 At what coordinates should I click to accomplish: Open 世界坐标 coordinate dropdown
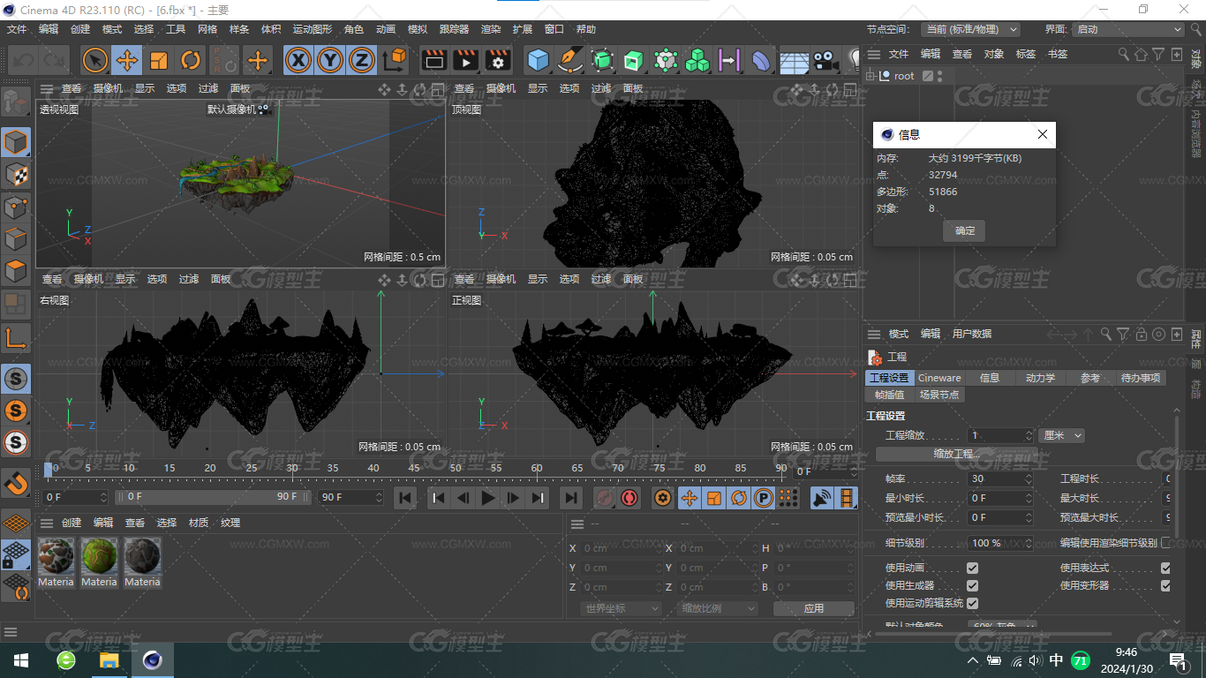click(622, 608)
